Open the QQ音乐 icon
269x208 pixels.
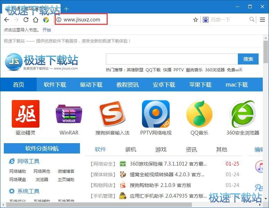[199, 114]
